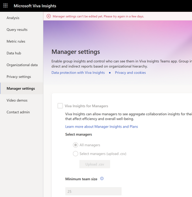Click the Minimum team size input field
The width and height of the screenshot is (192, 197).
(x=94, y=191)
